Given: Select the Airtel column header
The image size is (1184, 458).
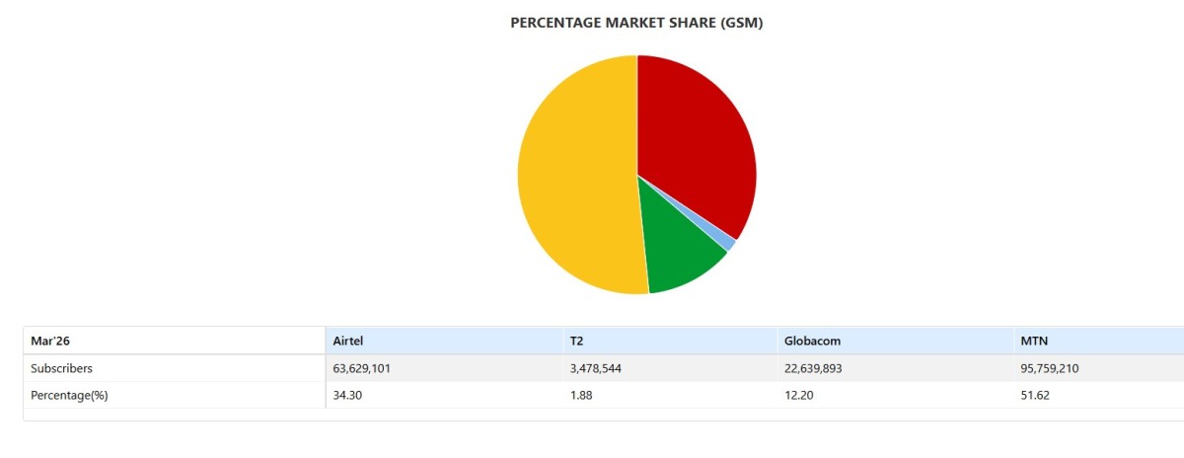Looking at the screenshot, I should (x=443, y=341).
